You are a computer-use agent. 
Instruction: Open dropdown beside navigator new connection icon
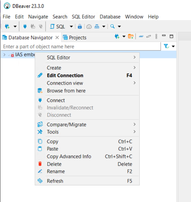click(124, 37)
